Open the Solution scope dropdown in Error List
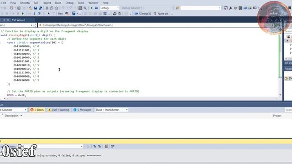The image size is (292, 164). click(13, 110)
